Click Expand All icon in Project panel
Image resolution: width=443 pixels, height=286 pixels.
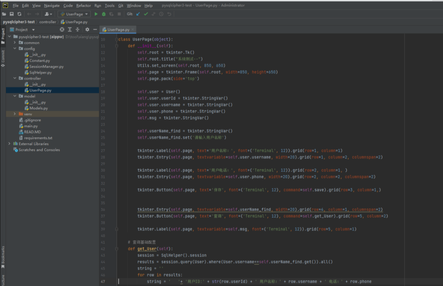point(70,30)
